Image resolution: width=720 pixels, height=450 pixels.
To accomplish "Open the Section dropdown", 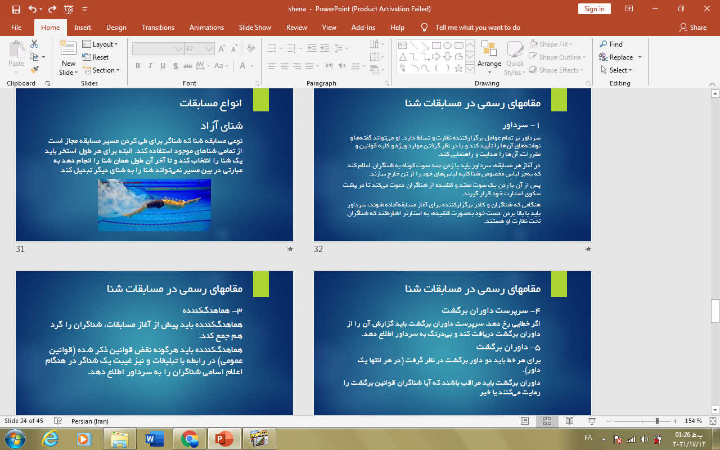I will pyautogui.click(x=102, y=70).
